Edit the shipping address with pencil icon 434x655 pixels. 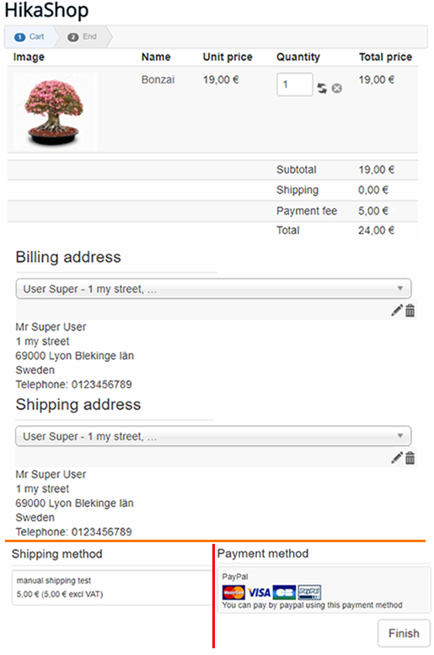pyautogui.click(x=397, y=458)
